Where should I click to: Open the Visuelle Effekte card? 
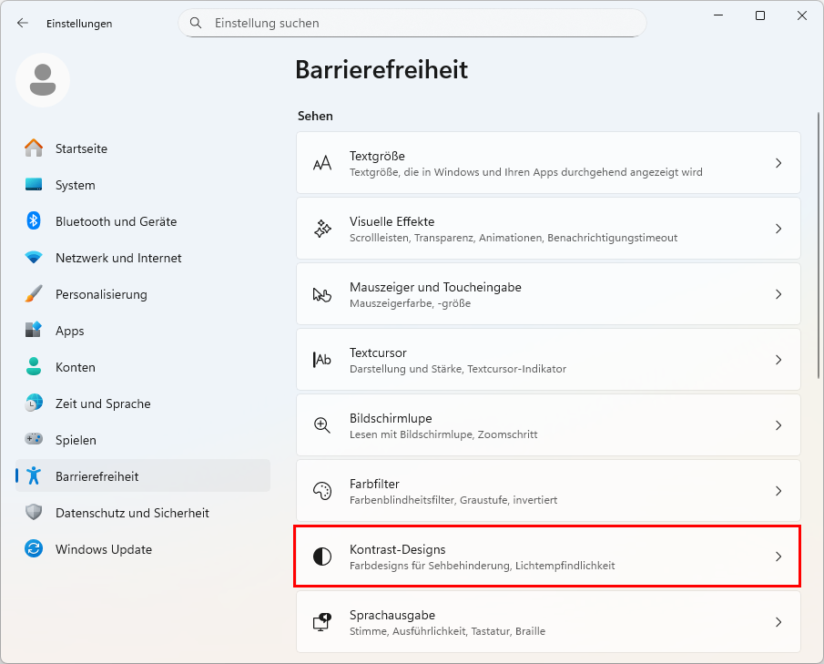(548, 229)
